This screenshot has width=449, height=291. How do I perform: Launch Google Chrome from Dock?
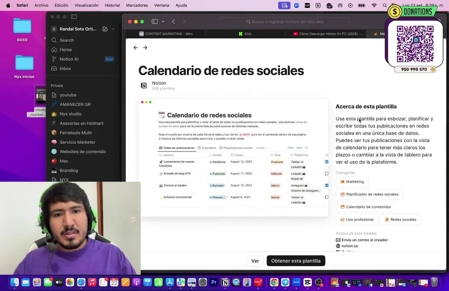point(274,283)
